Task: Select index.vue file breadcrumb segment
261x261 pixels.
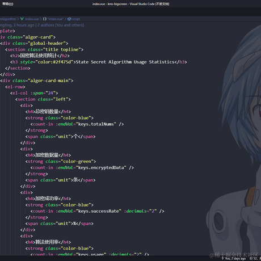Action: 32,19
